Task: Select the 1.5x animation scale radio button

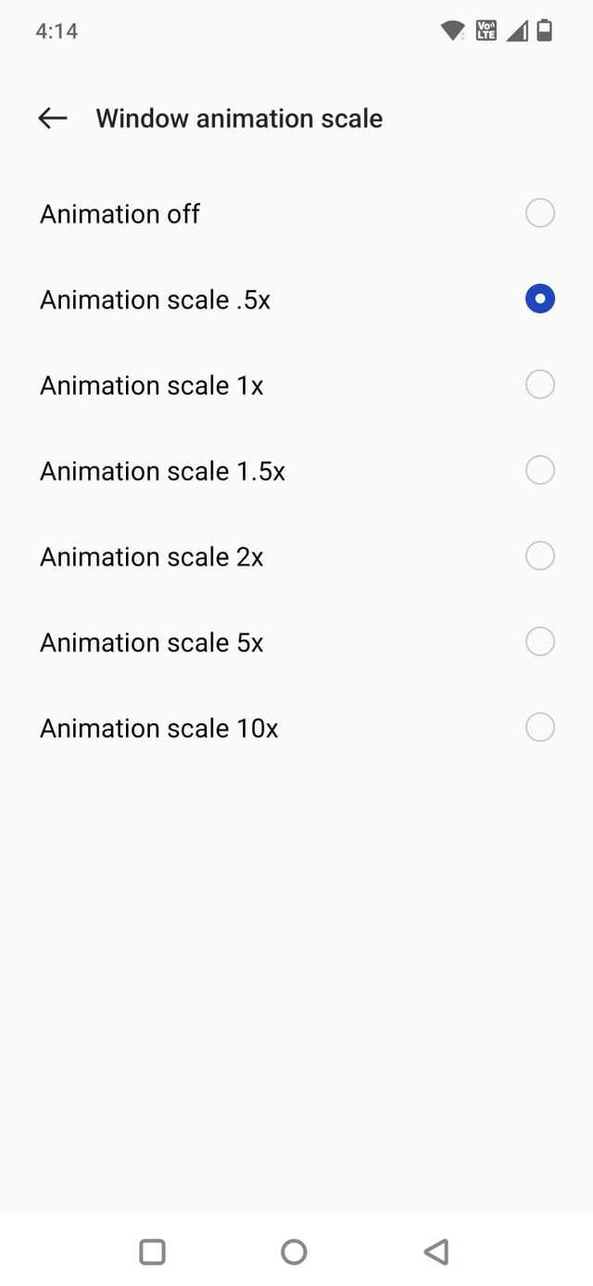Action: pos(540,470)
